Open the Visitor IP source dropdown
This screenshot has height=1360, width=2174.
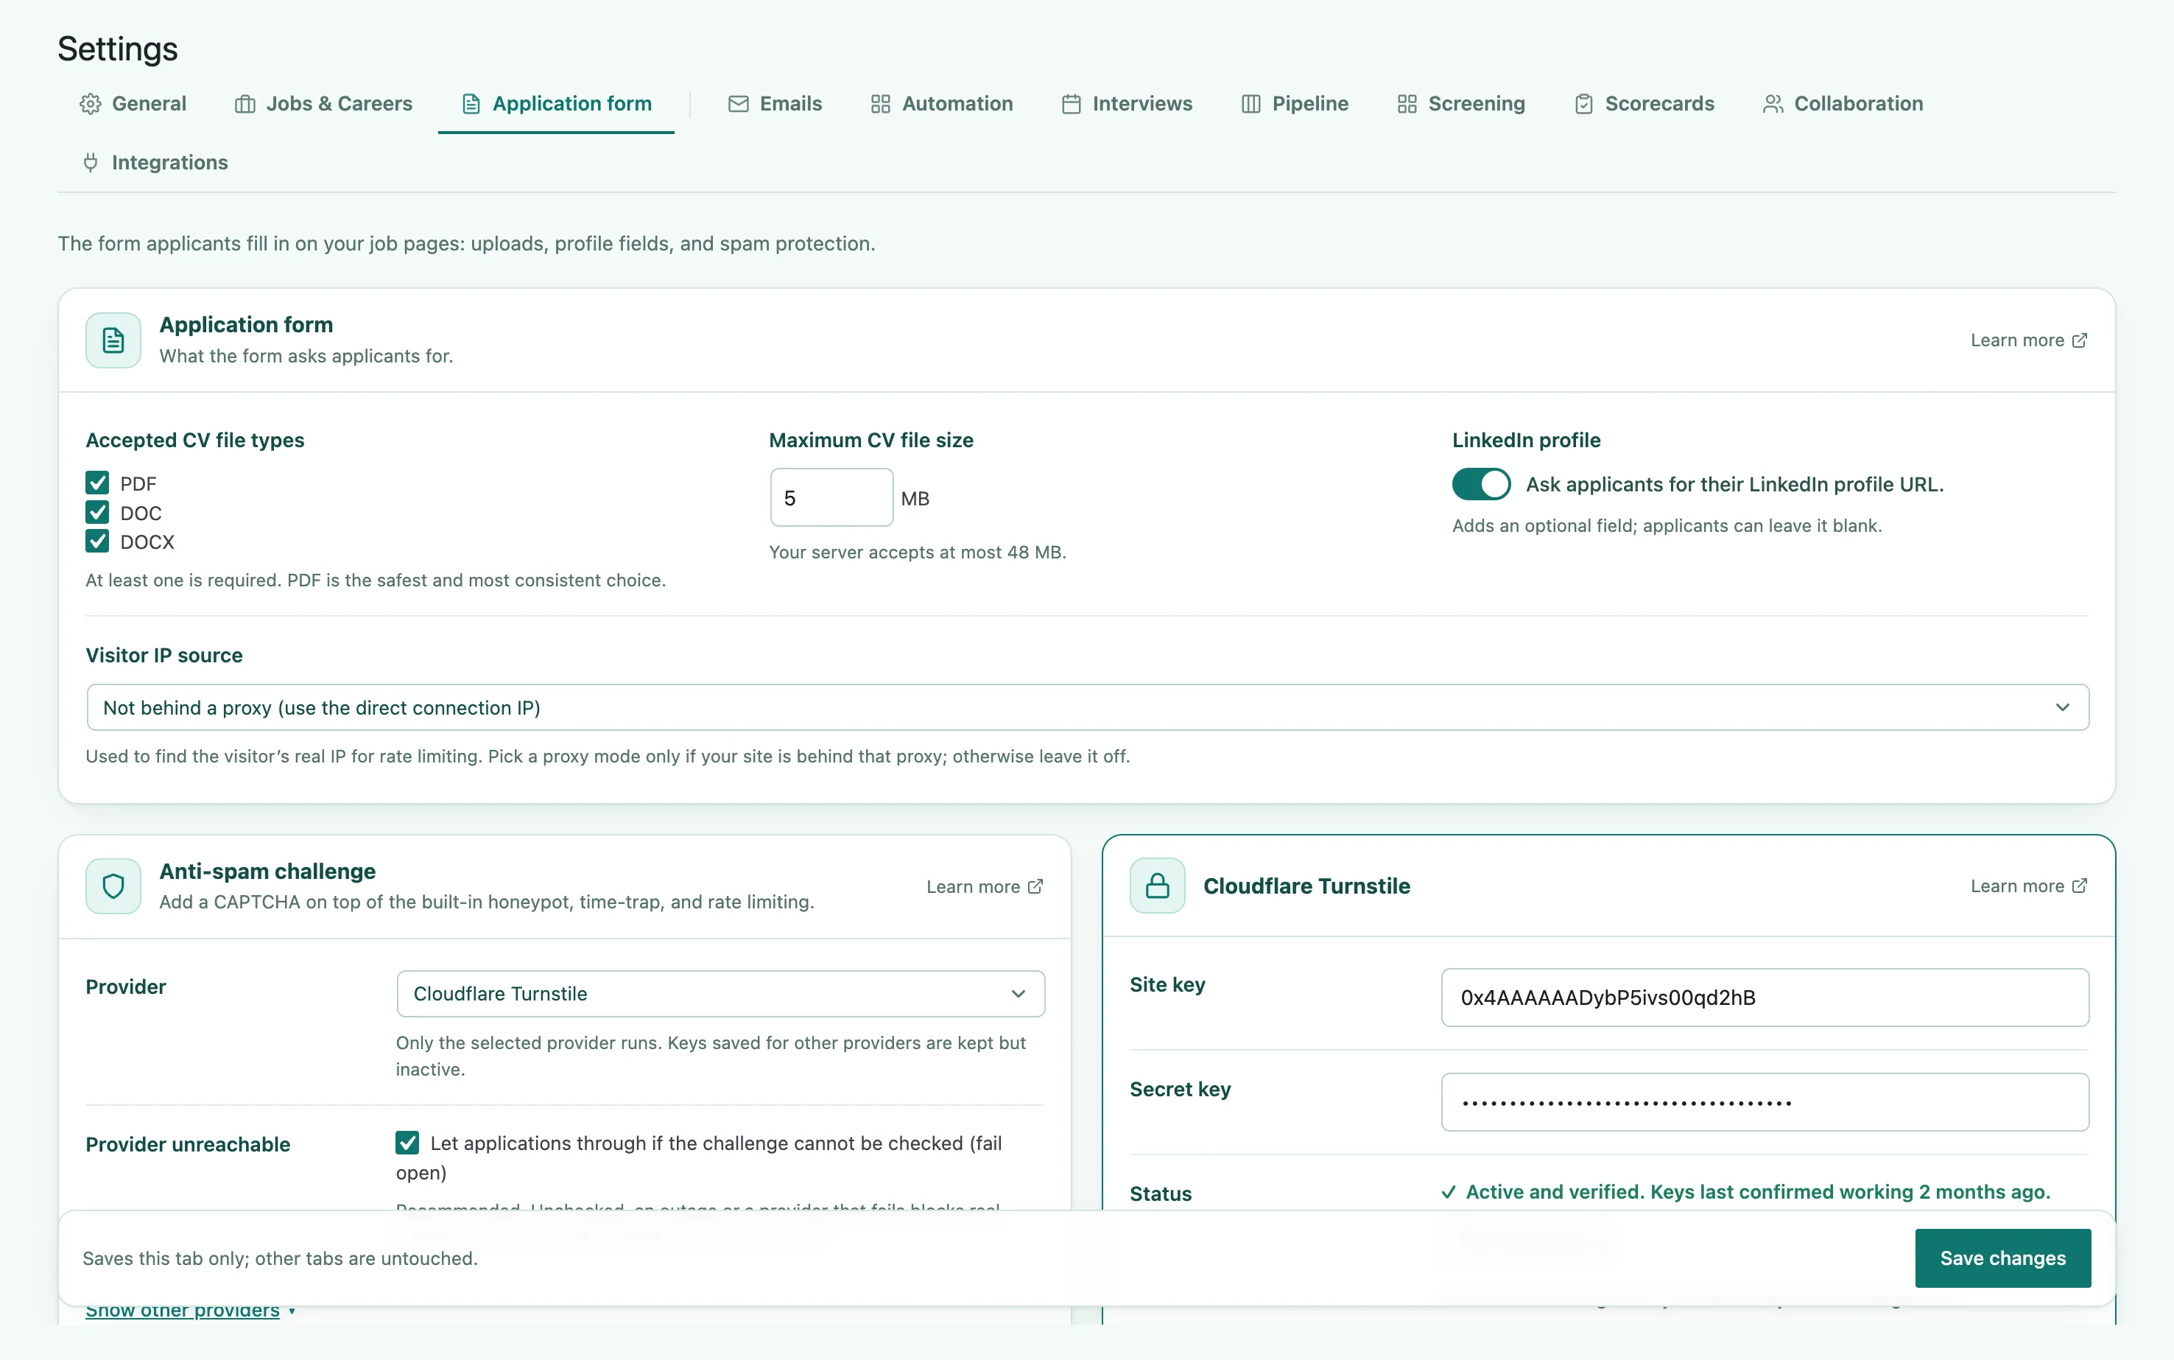pyautogui.click(x=1087, y=708)
